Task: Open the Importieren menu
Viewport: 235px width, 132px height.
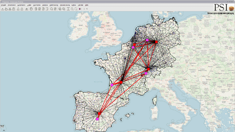Action: 12,5
